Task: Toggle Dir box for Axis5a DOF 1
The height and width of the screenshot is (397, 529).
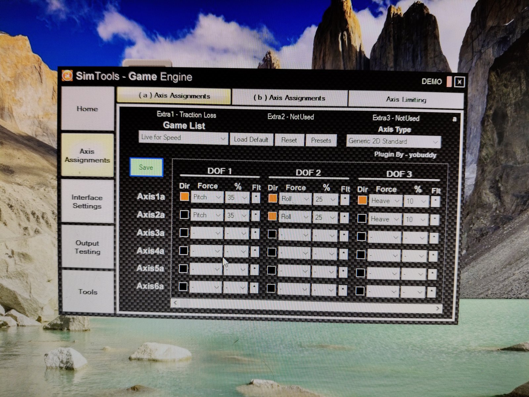Action: pos(183,269)
